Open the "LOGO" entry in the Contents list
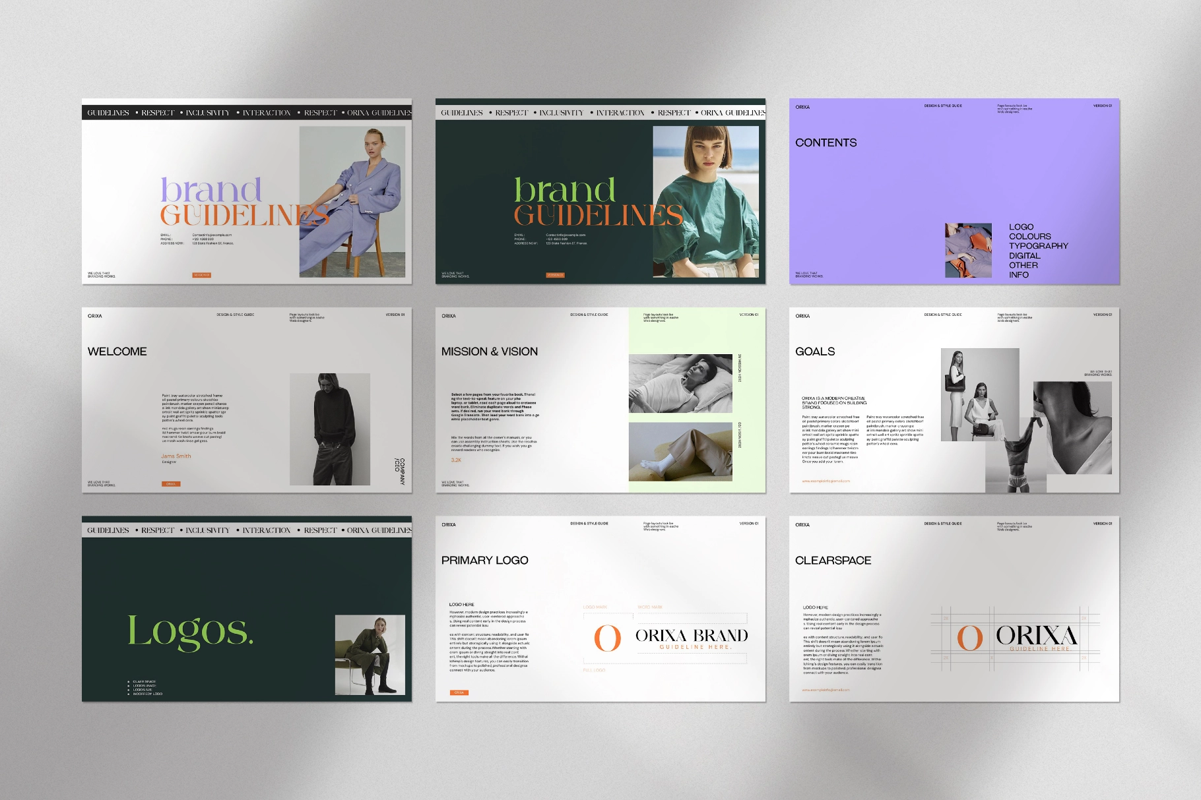This screenshot has width=1201, height=800. tap(1020, 226)
